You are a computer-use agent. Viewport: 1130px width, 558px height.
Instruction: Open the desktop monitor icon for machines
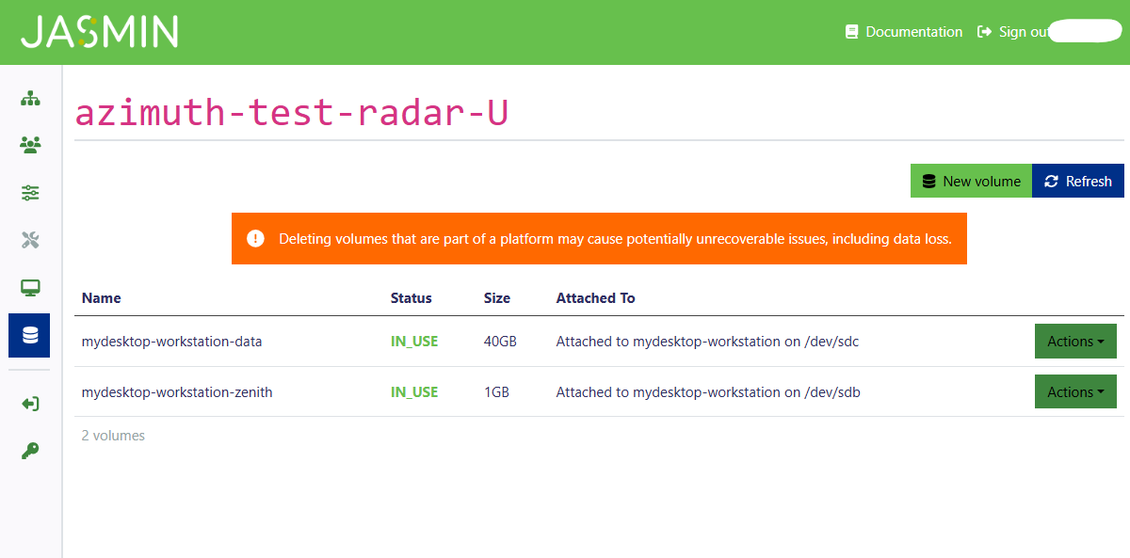pyautogui.click(x=30, y=288)
